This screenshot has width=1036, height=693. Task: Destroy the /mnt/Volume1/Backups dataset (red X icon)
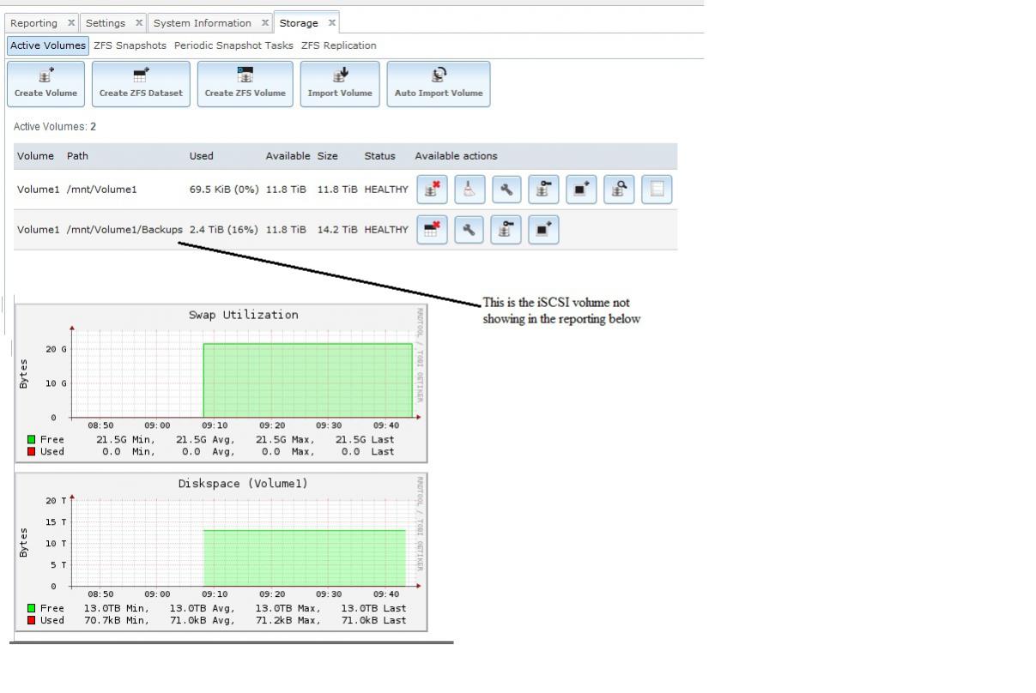pos(432,229)
